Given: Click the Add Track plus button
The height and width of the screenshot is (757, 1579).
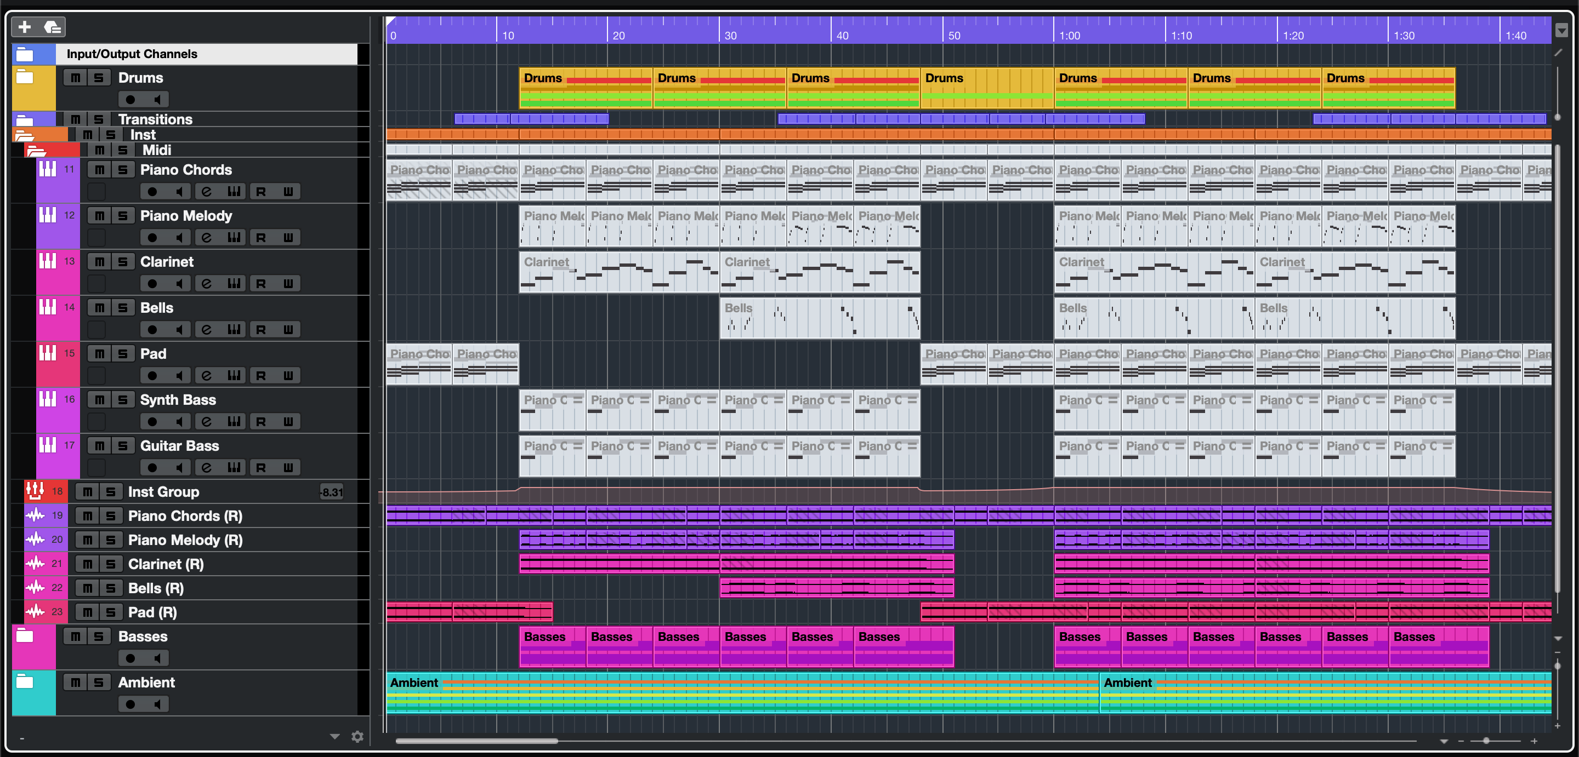Looking at the screenshot, I should tap(25, 27).
